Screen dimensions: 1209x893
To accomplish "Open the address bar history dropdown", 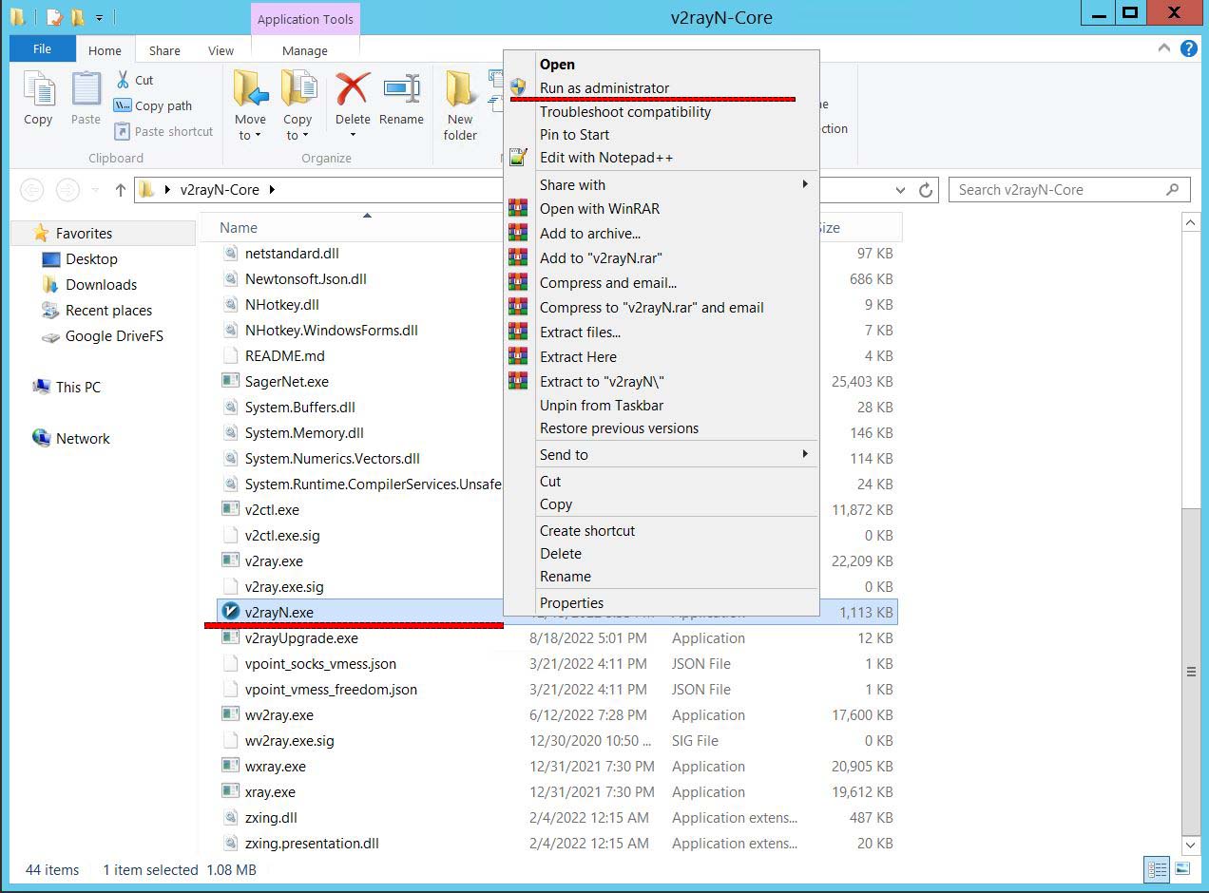I will [901, 190].
